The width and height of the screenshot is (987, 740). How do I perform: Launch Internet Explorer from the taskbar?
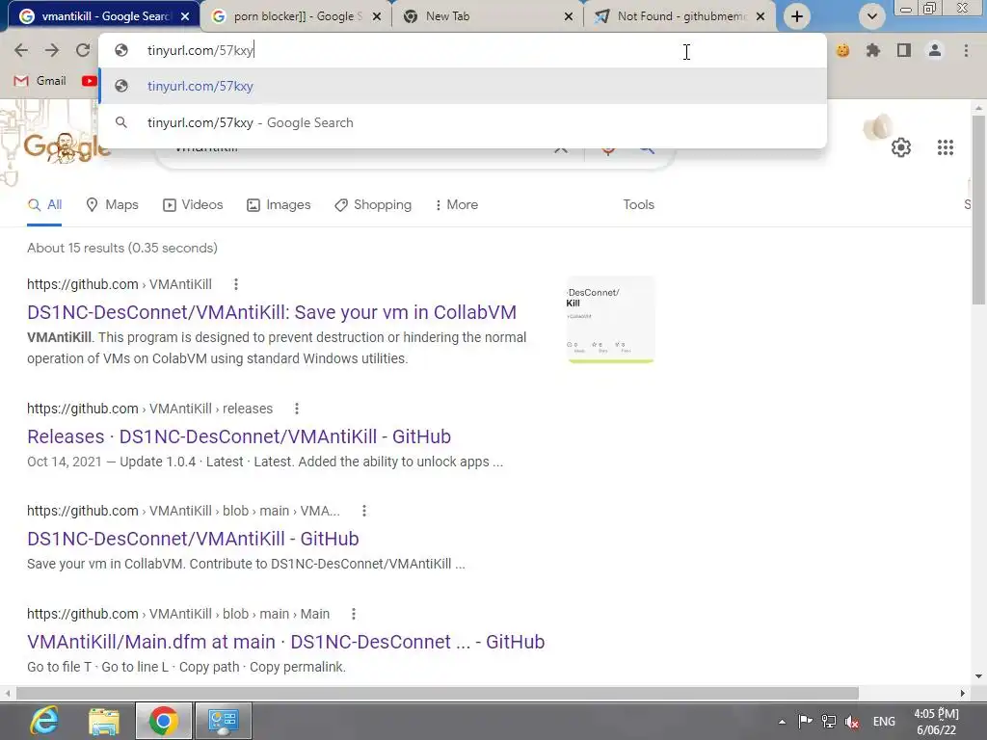click(x=44, y=721)
